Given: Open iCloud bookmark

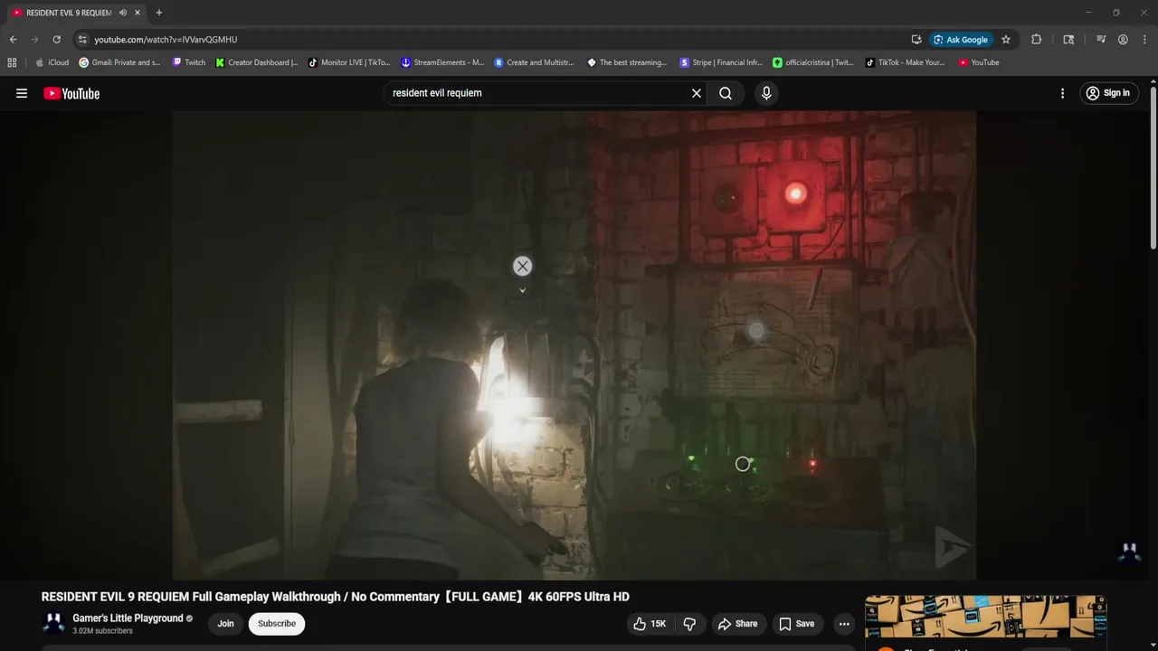Looking at the screenshot, I should 52,62.
